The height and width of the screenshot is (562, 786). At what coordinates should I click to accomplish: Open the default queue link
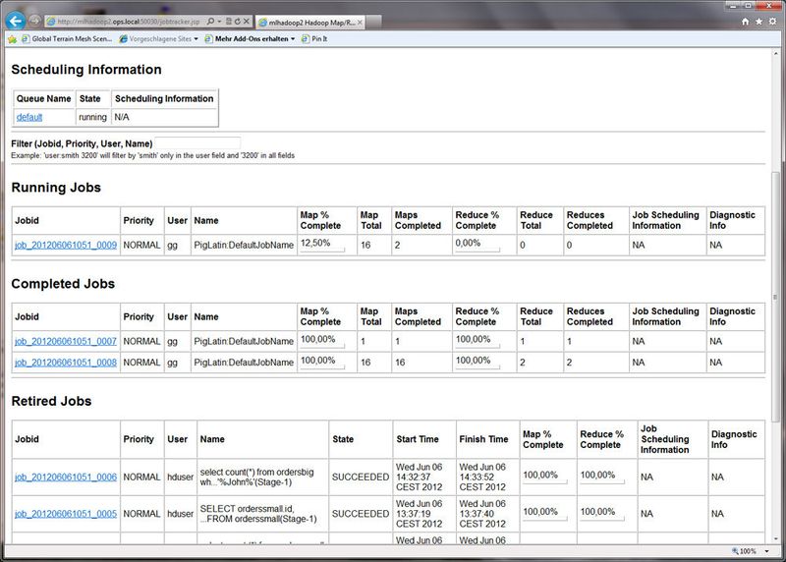click(29, 117)
